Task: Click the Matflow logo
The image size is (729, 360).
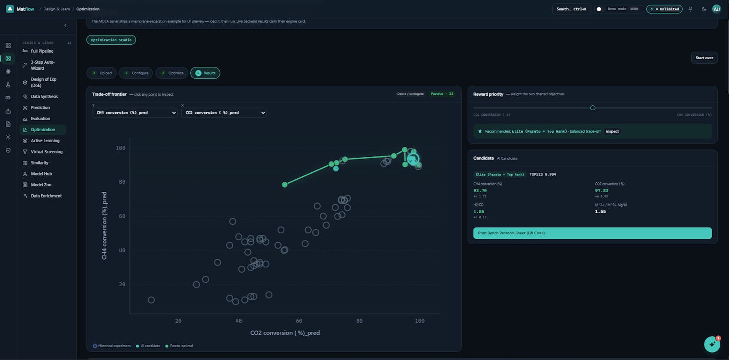Action: pyautogui.click(x=20, y=9)
